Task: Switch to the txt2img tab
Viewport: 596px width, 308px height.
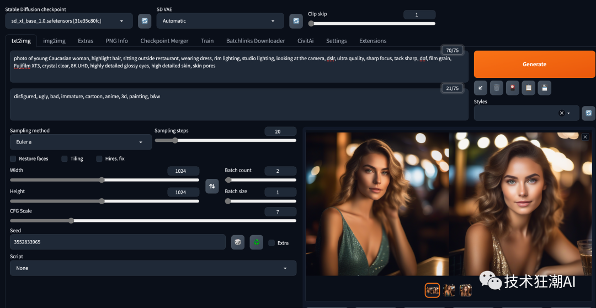Action: 21,41
